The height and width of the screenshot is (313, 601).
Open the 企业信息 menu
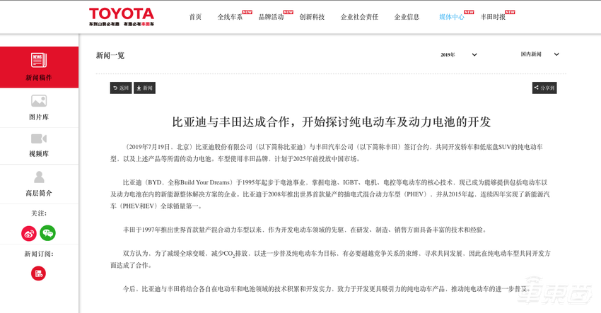click(x=407, y=17)
